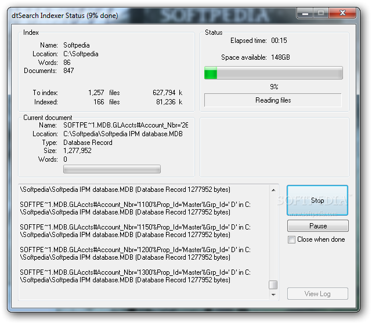The height and width of the screenshot is (324, 372).
Task: Select the index name Softpedia value
Action: pyautogui.click(x=77, y=45)
